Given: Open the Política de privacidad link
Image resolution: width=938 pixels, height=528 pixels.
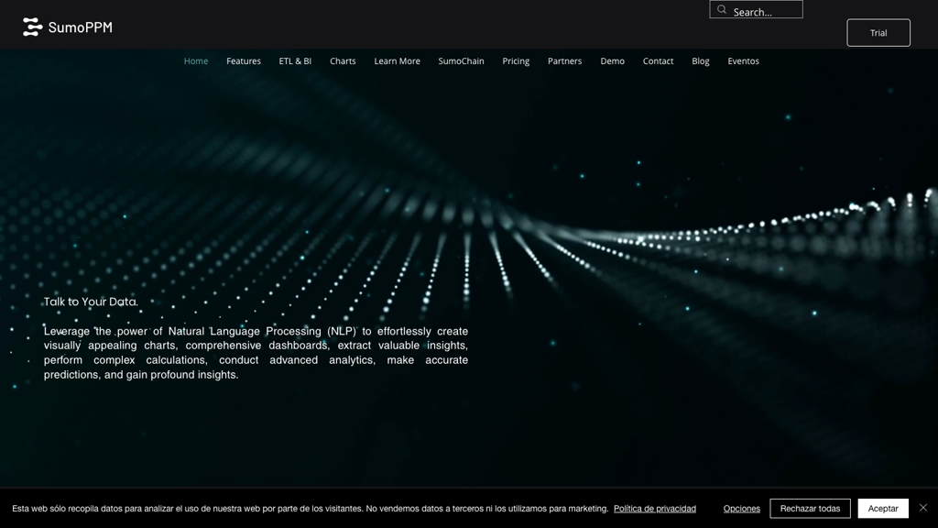Looking at the screenshot, I should [x=654, y=509].
